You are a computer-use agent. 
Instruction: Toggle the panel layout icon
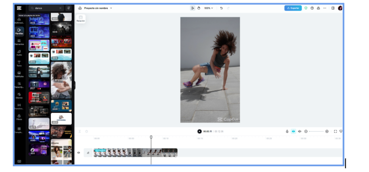(333, 8)
